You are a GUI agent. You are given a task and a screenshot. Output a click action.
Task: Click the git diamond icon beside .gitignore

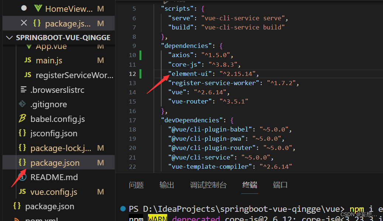[x=22, y=104]
